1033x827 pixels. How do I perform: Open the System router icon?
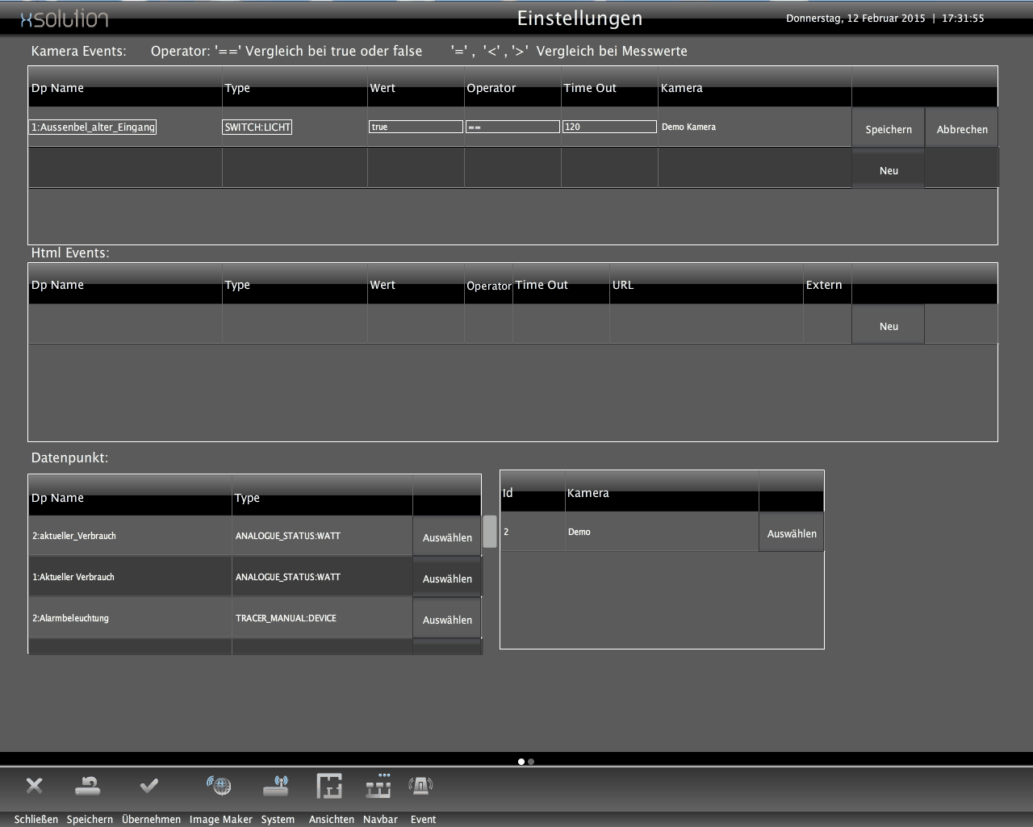pos(276,786)
